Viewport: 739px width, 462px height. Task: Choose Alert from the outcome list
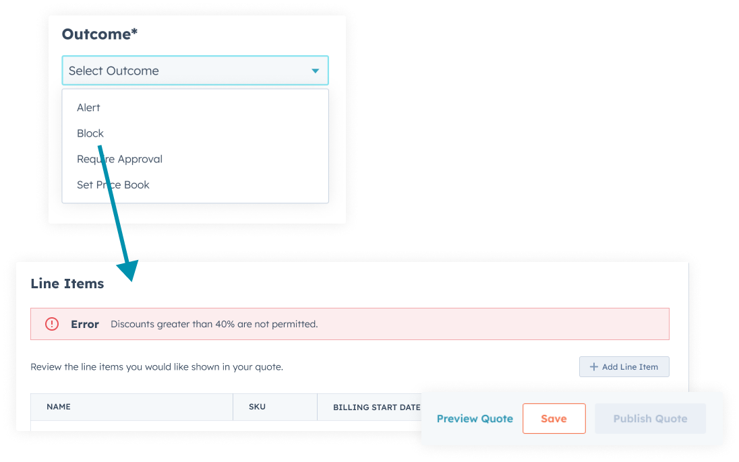pyautogui.click(x=88, y=108)
